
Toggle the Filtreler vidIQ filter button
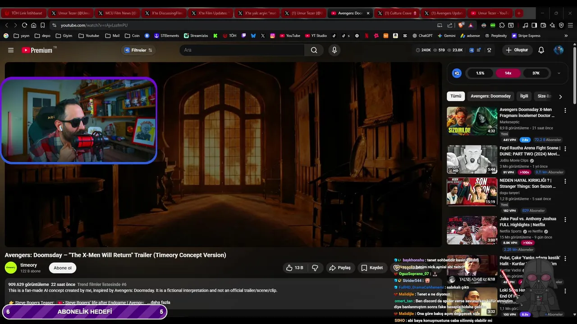point(138,50)
